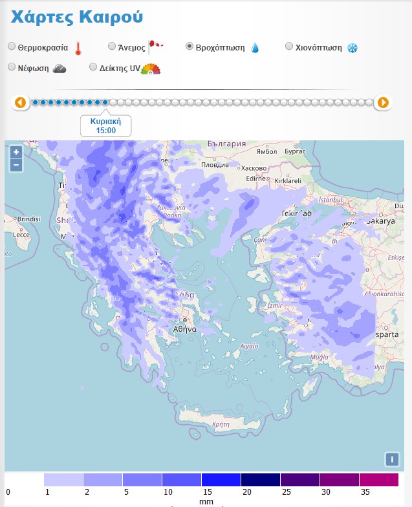Select the Θερμοκρασία radio button

[12, 47]
